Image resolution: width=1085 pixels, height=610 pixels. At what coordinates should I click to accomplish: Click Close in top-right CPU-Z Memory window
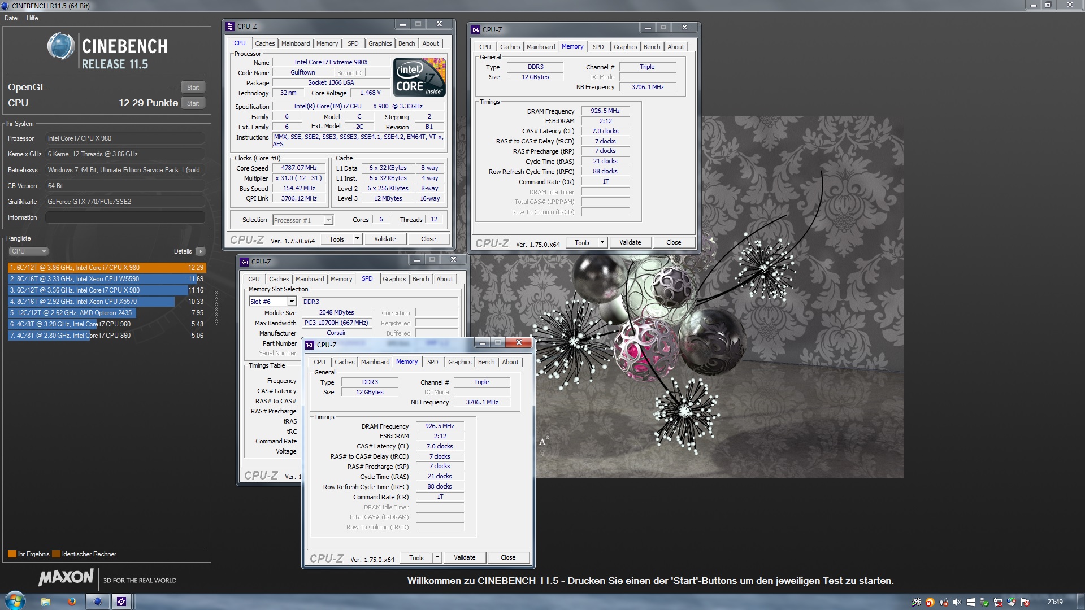674,242
